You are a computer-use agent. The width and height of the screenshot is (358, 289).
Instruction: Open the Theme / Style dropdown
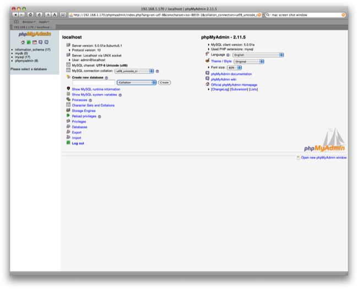[249, 62]
